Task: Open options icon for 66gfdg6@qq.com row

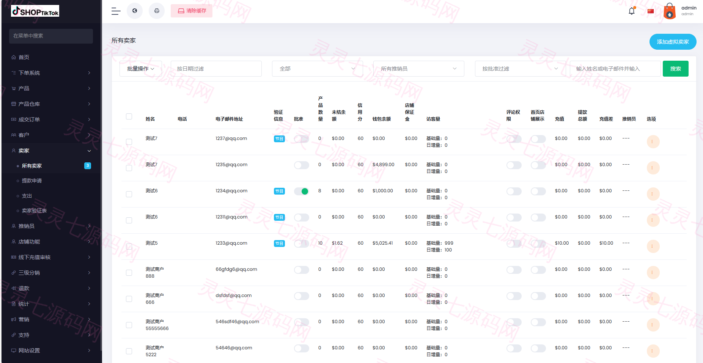Action: coord(653,273)
